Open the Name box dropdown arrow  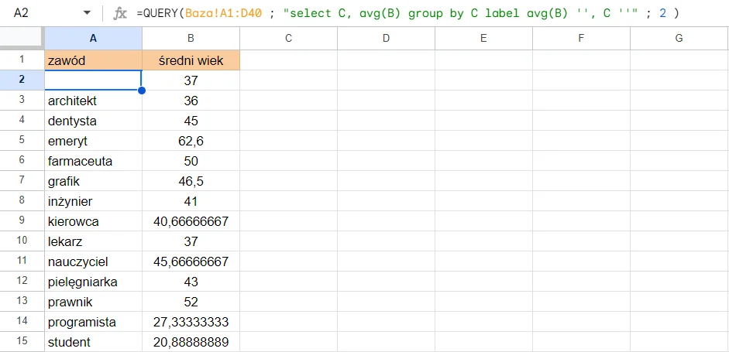[x=86, y=13]
